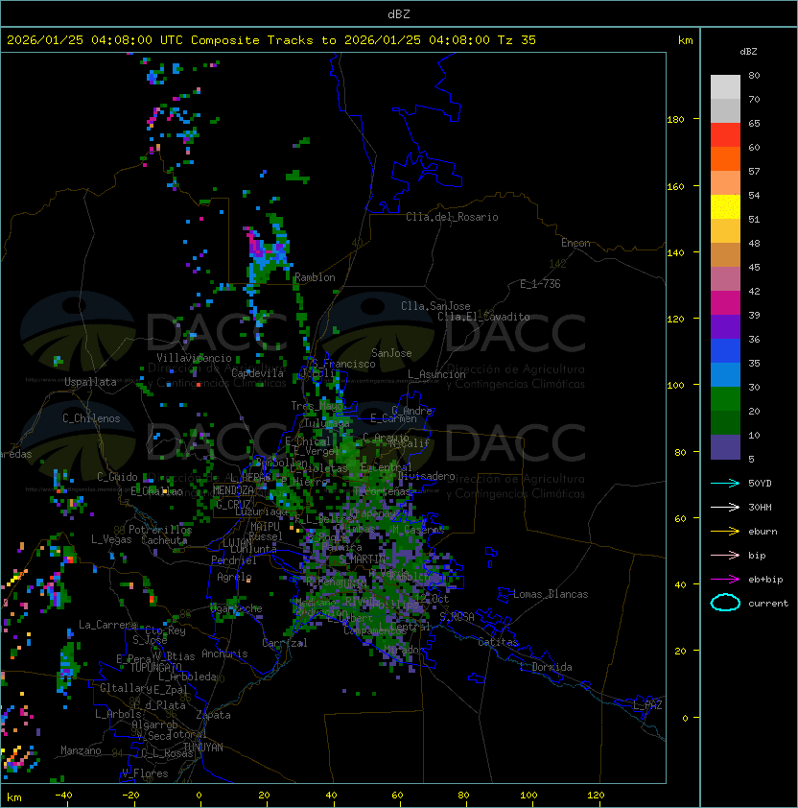Click the slate 10-5 dBZ swatch
This screenshot has height=808, width=798.
(725, 447)
